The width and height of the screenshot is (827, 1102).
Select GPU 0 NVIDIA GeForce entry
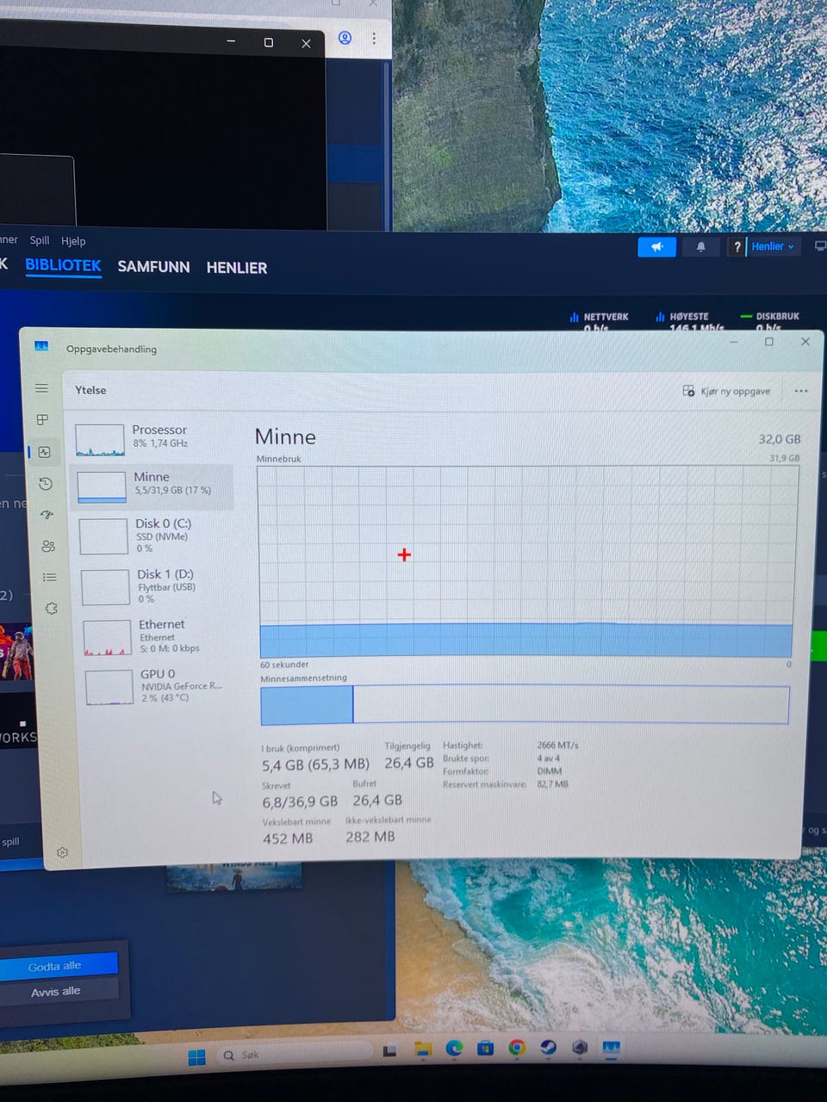click(159, 685)
